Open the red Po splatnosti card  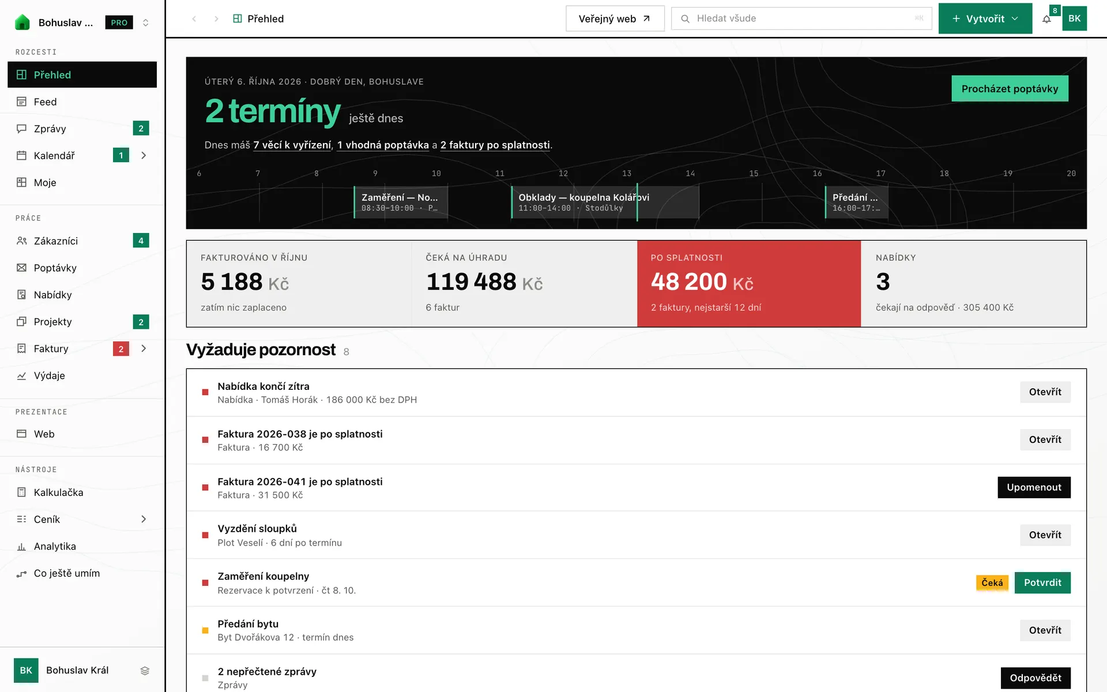coord(749,284)
